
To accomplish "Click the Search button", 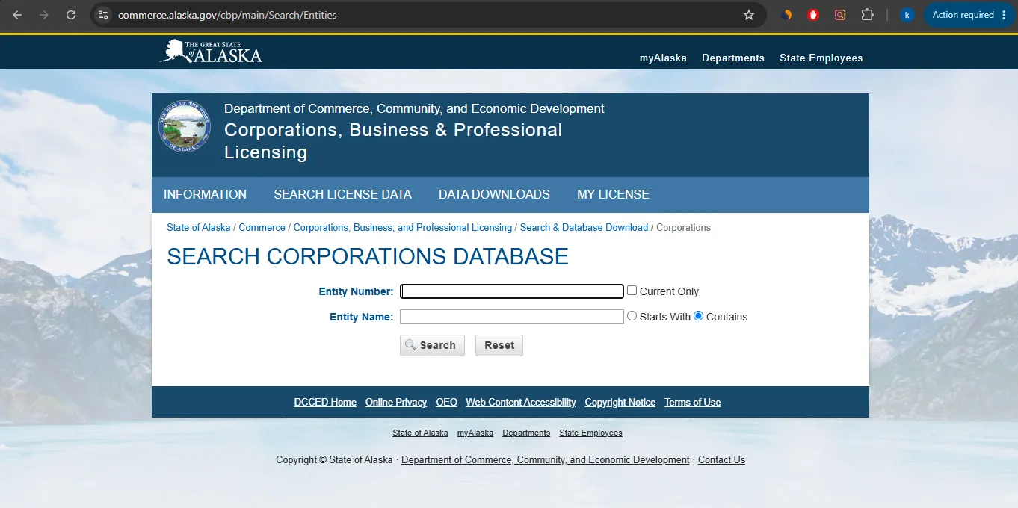I will (432, 345).
